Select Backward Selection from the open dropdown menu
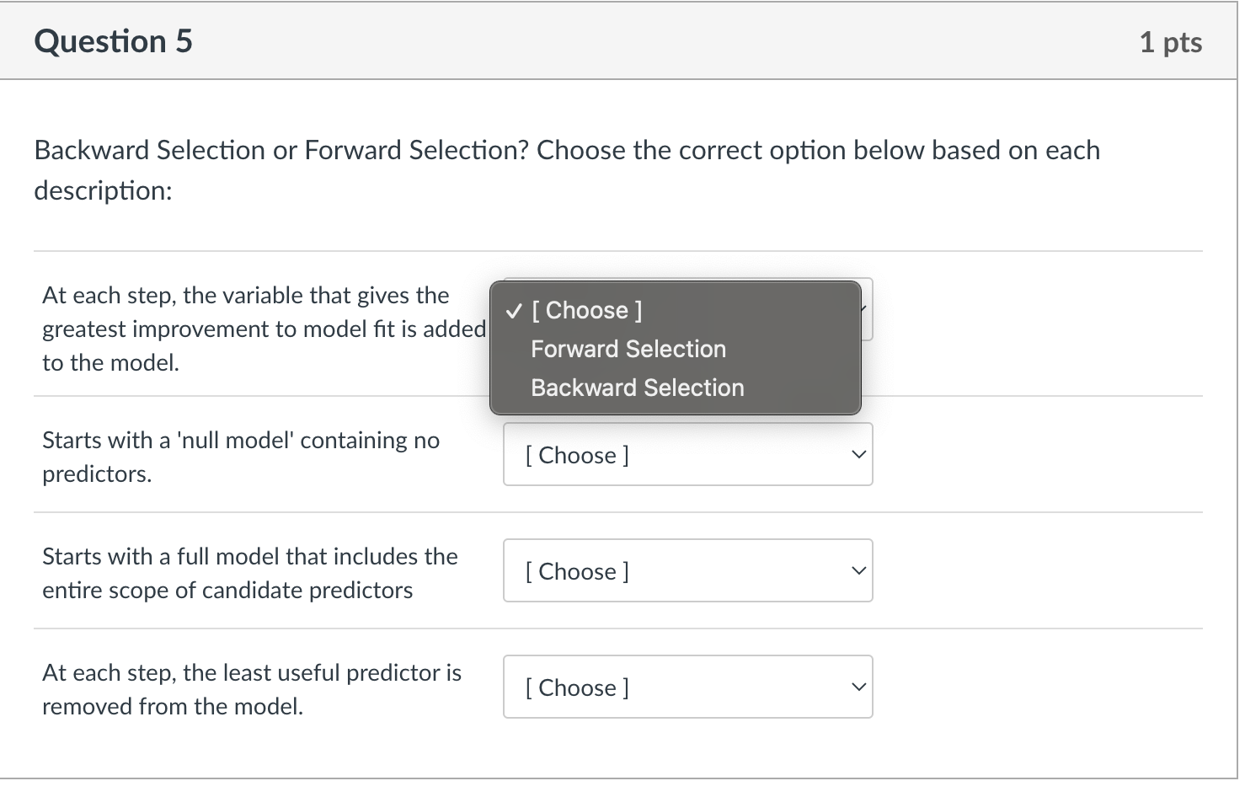1245x797 pixels. pyautogui.click(x=637, y=387)
